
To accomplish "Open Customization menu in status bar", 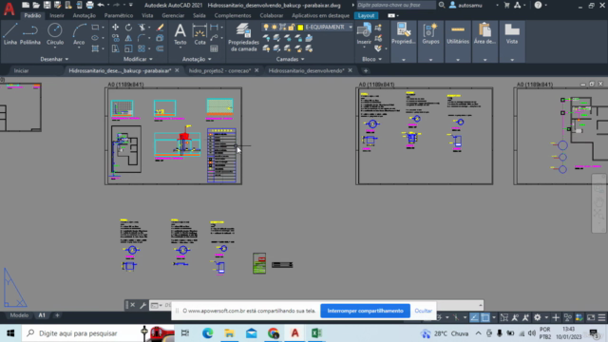I will coord(601,317).
